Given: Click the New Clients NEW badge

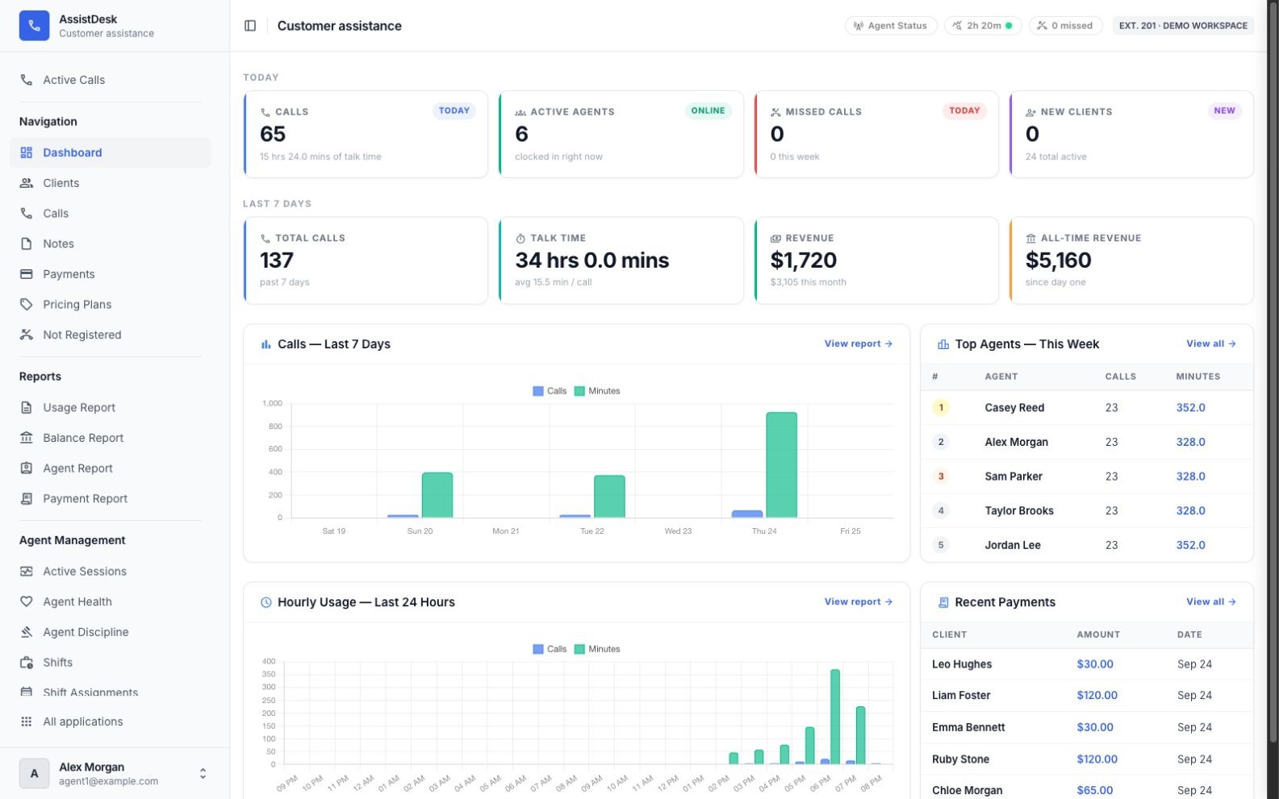Looking at the screenshot, I should click(1224, 111).
